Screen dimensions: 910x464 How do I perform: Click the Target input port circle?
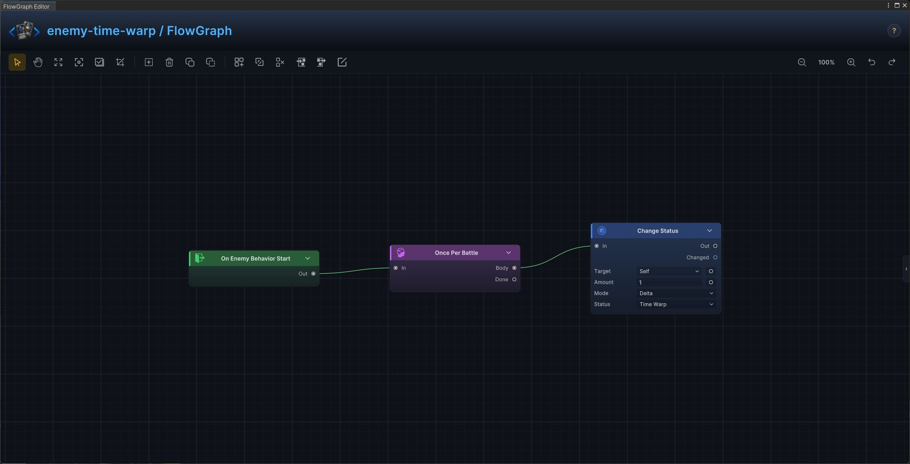click(x=711, y=271)
